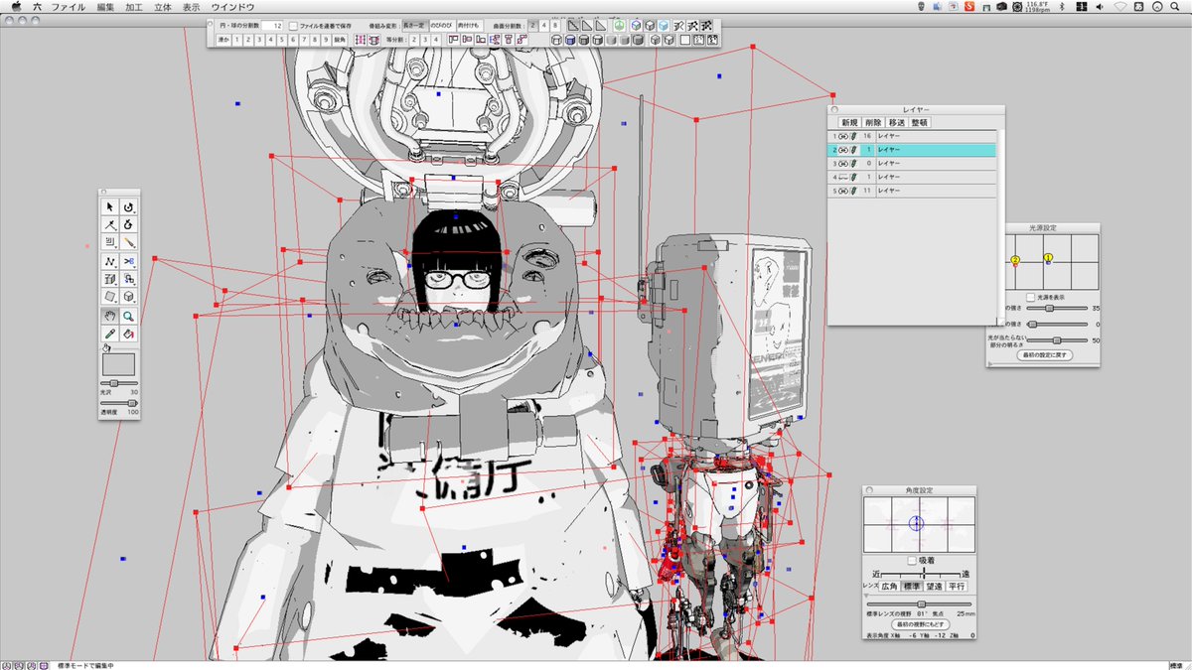The width and height of the screenshot is (1192, 670).
Task: Set 曲面分割数 to 8
Action: coord(556,25)
